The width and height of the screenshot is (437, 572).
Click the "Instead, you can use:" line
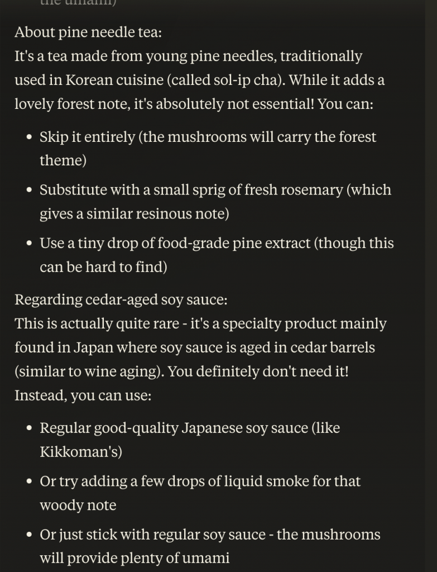pos(83,395)
